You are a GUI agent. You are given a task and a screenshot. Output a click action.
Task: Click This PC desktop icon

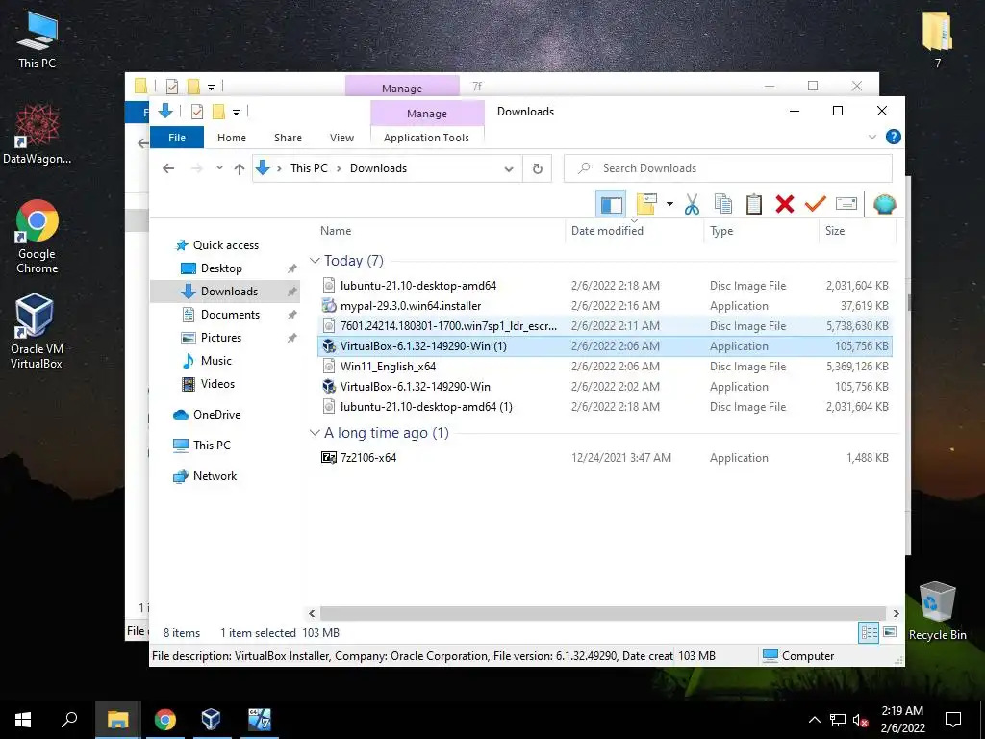[x=38, y=38]
